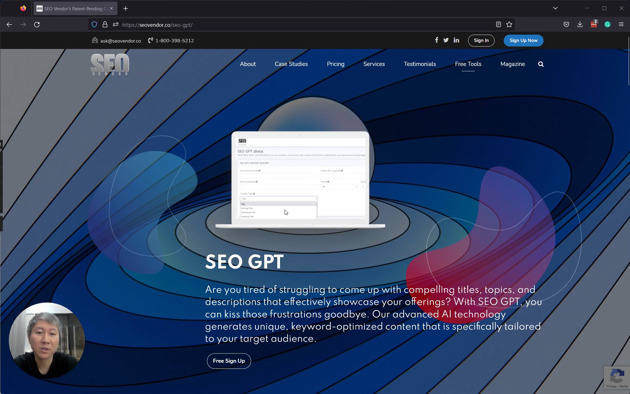Click the forward navigation arrow
Screen dimensions: 630x394
[23, 25]
